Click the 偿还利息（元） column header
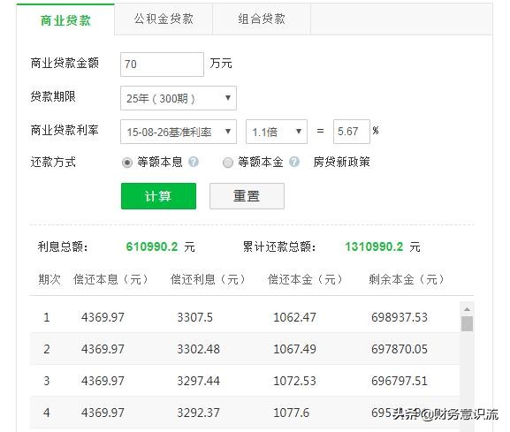 click(209, 279)
